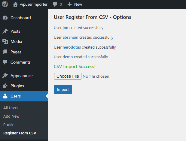Click the Pages icon in sidebar
The image size is (186, 141).
click(x=5, y=52)
